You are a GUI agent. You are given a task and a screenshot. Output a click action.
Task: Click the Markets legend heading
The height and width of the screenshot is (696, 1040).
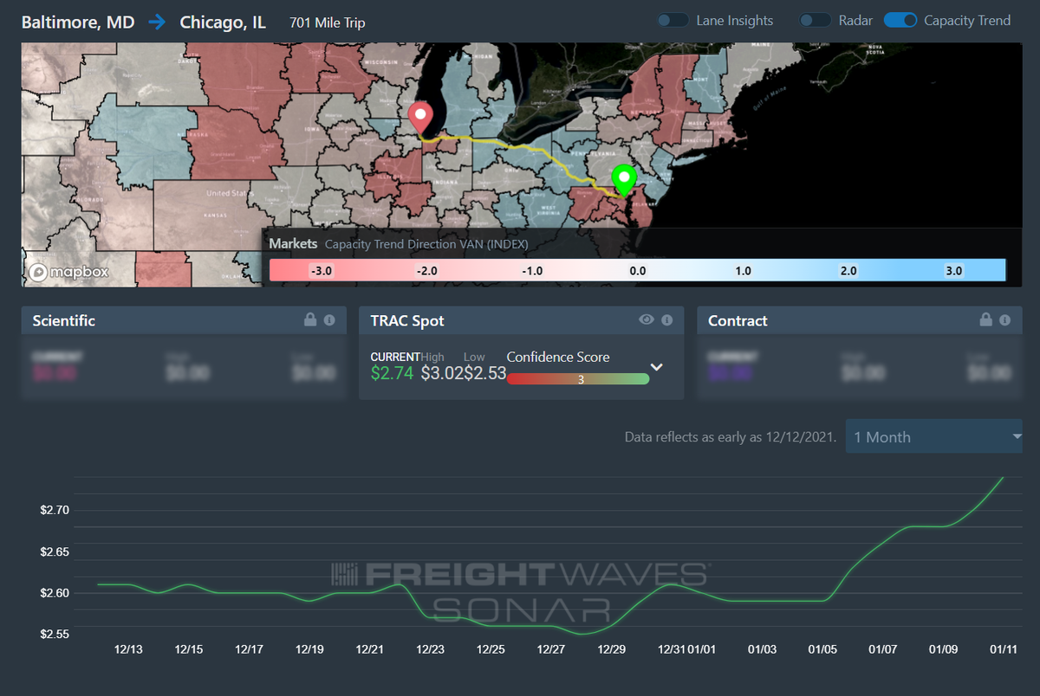[293, 243]
